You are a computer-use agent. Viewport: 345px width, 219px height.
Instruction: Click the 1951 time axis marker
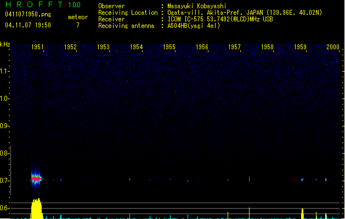coord(37,47)
